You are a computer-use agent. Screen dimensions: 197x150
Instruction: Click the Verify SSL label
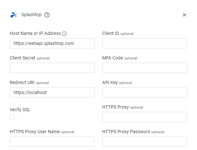[20, 110]
